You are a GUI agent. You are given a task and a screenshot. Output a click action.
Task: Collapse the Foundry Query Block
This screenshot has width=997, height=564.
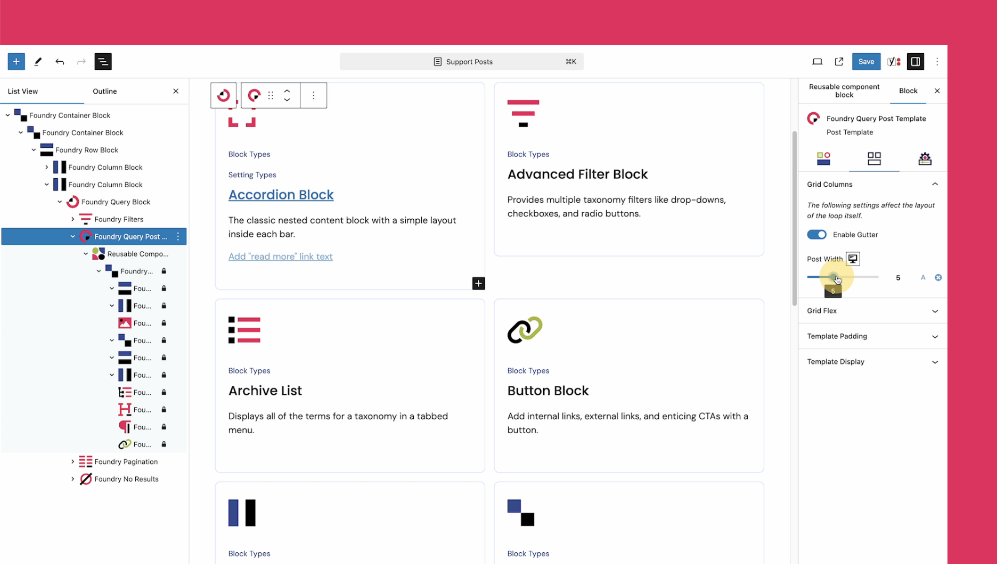(60, 202)
